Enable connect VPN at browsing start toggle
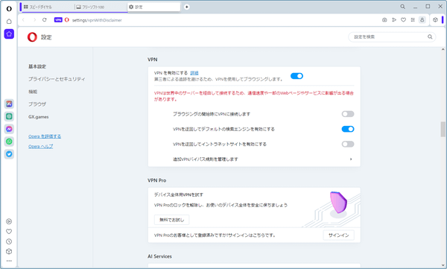 click(x=348, y=114)
